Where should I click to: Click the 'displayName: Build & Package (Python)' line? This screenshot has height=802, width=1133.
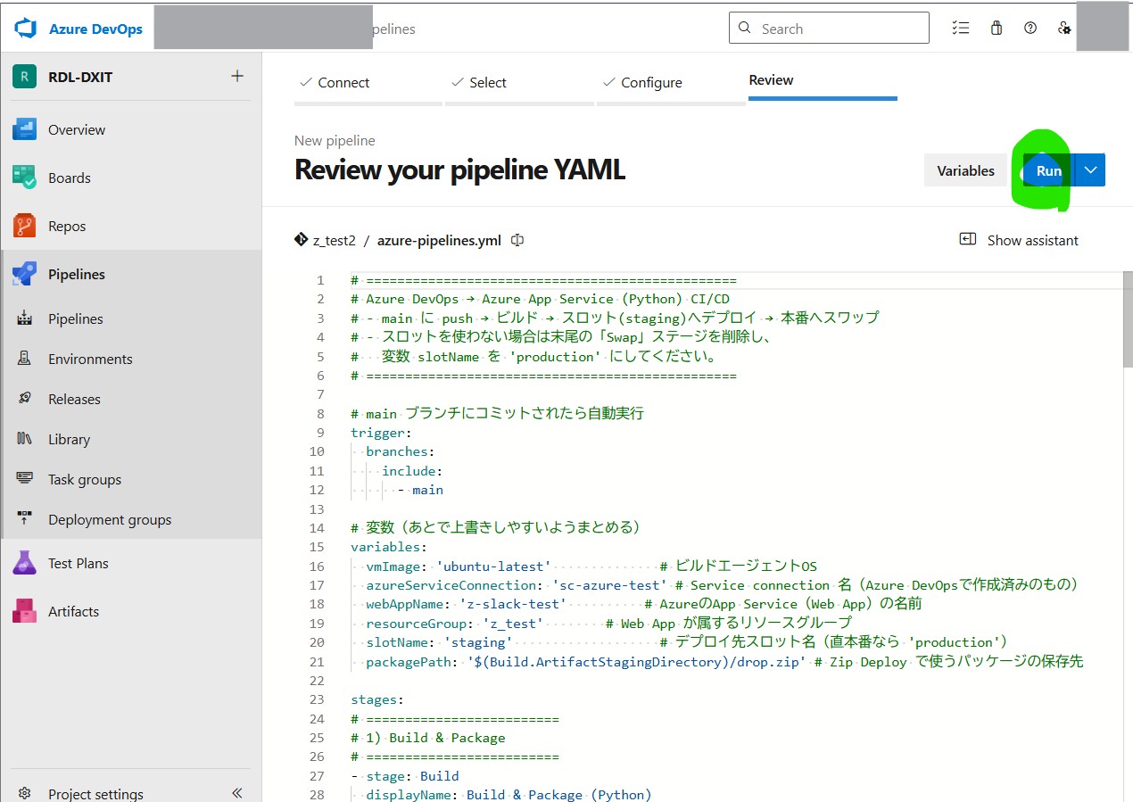coord(509,794)
